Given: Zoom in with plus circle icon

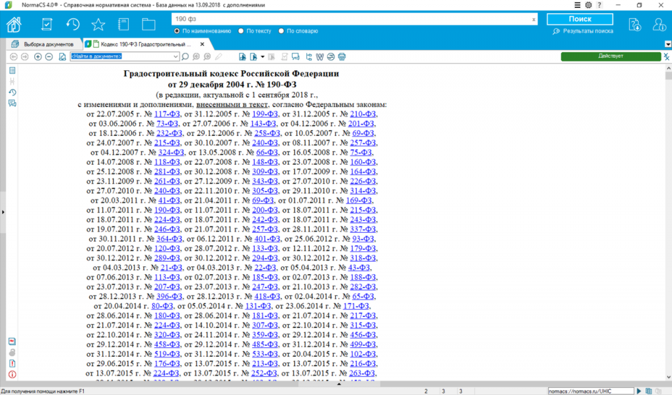Looking at the screenshot, I should (37, 56).
